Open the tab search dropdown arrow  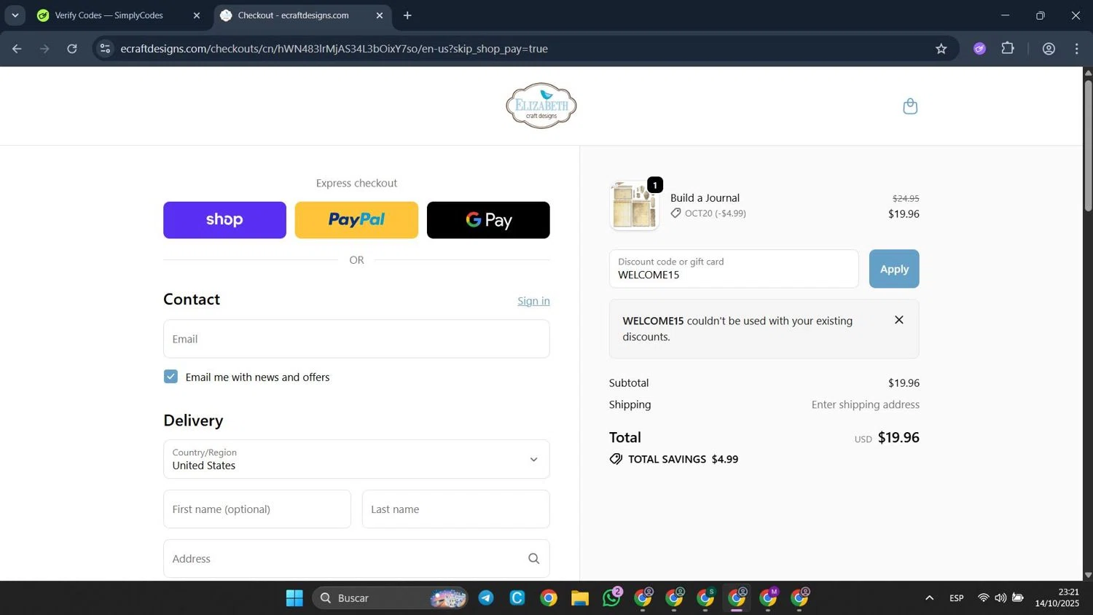tap(15, 15)
